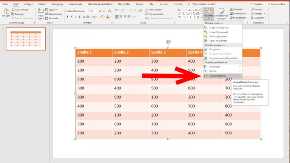Choose Gruppieren menu entry
The image size is (290, 163).
coord(223,49)
